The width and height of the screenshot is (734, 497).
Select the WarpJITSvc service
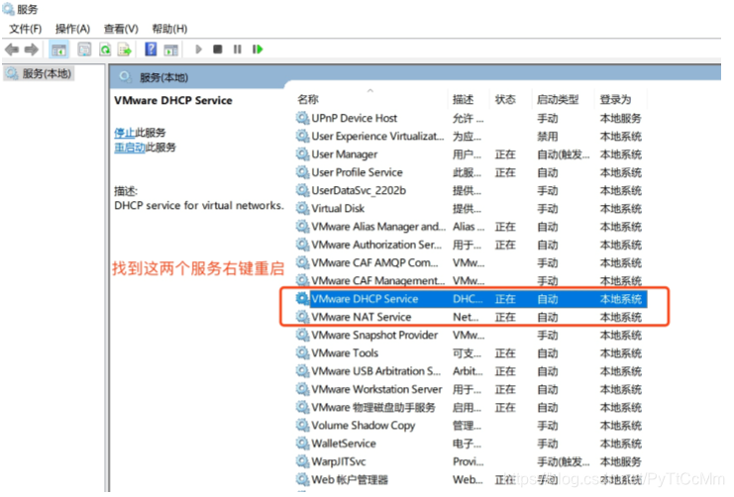coord(471,461)
